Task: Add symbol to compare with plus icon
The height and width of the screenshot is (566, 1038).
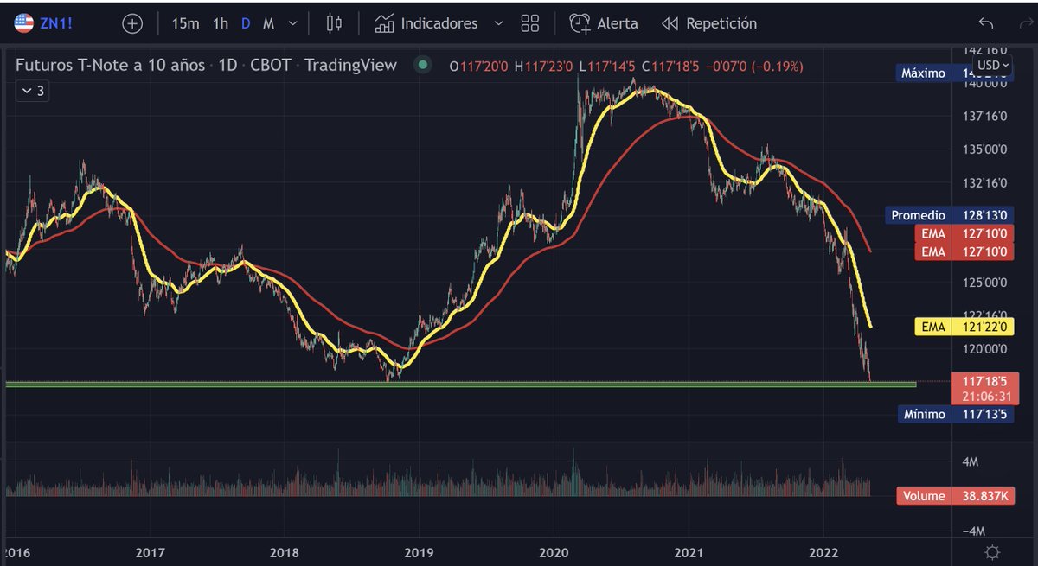Action: point(131,23)
